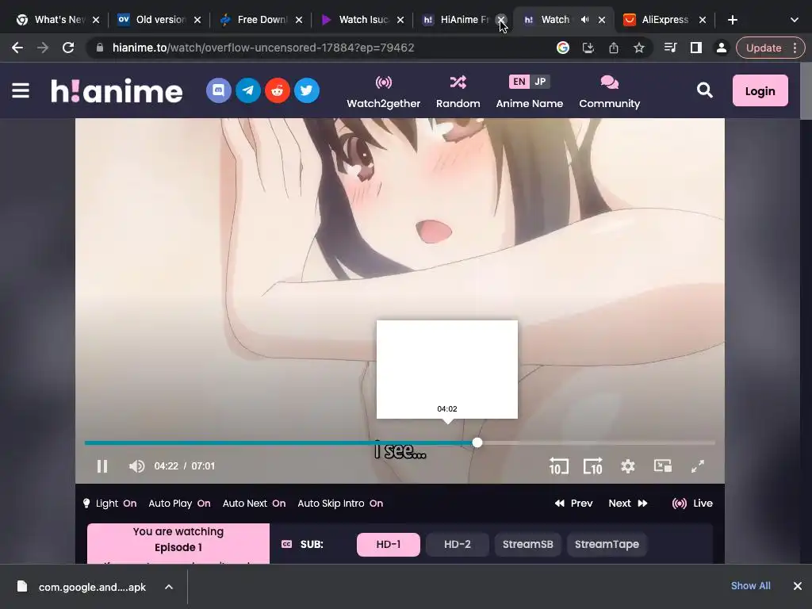Select the StreamSB server
Image resolution: width=812 pixels, height=609 pixels.
pos(527,544)
